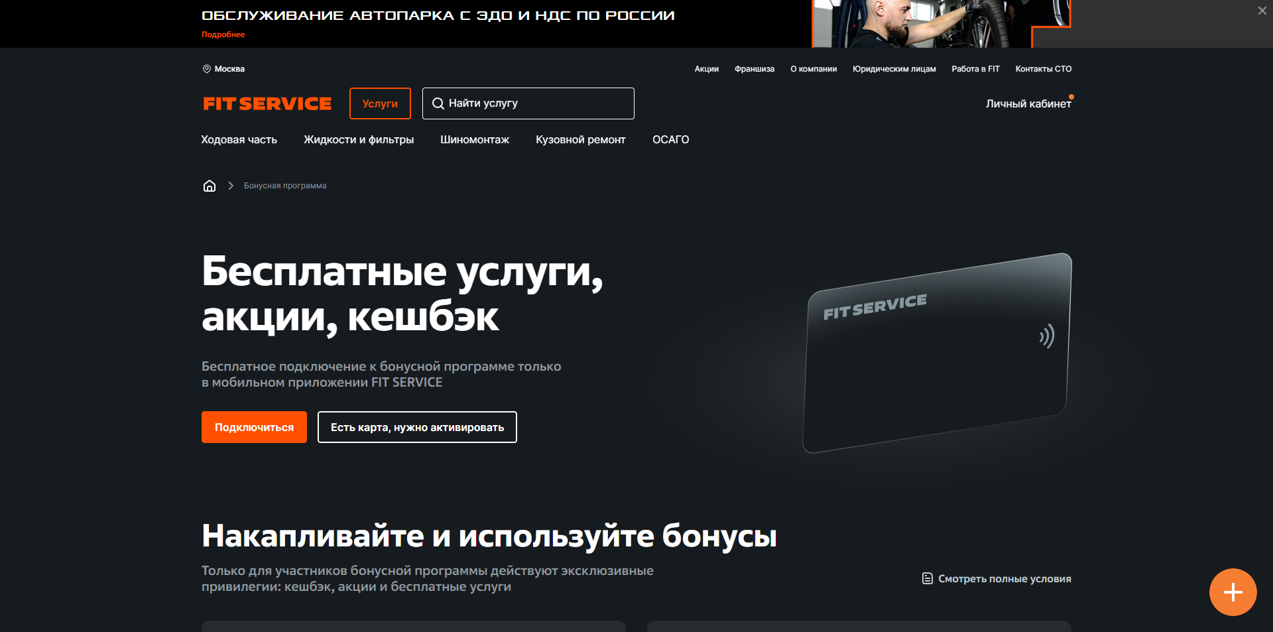The width and height of the screenshot is (1273, 632).
Task: Click the orange plus floating button
Action: pyautogui.click(x=1233, y=592)
